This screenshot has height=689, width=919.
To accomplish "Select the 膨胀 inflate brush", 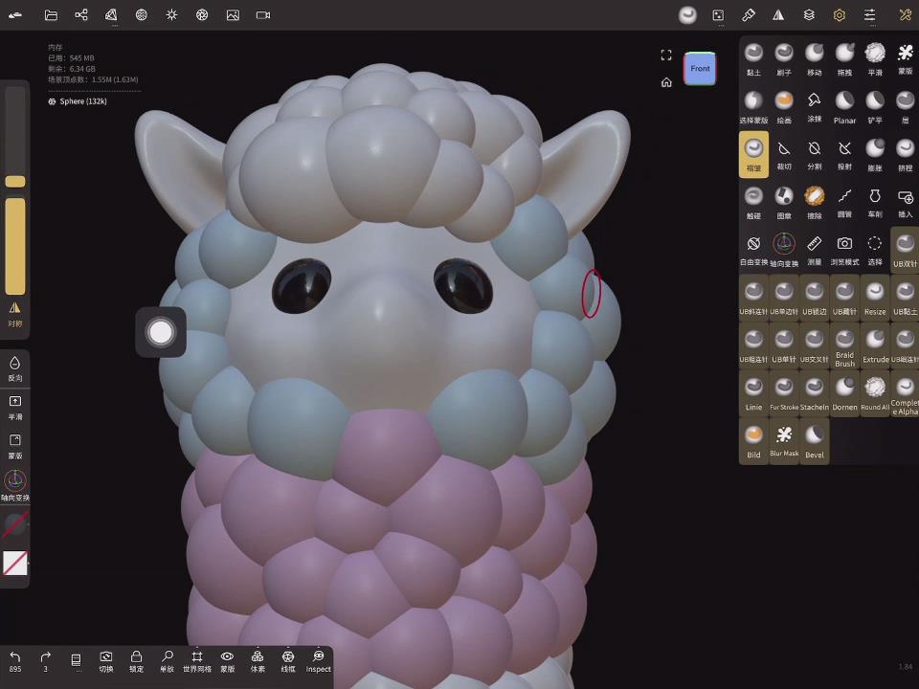I will (x=875, y=155).
